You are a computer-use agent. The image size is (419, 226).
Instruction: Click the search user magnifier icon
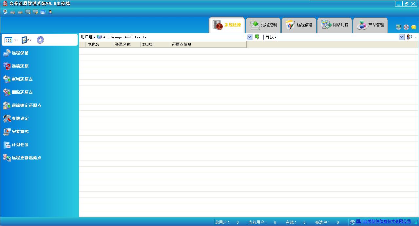coord(409,37)
